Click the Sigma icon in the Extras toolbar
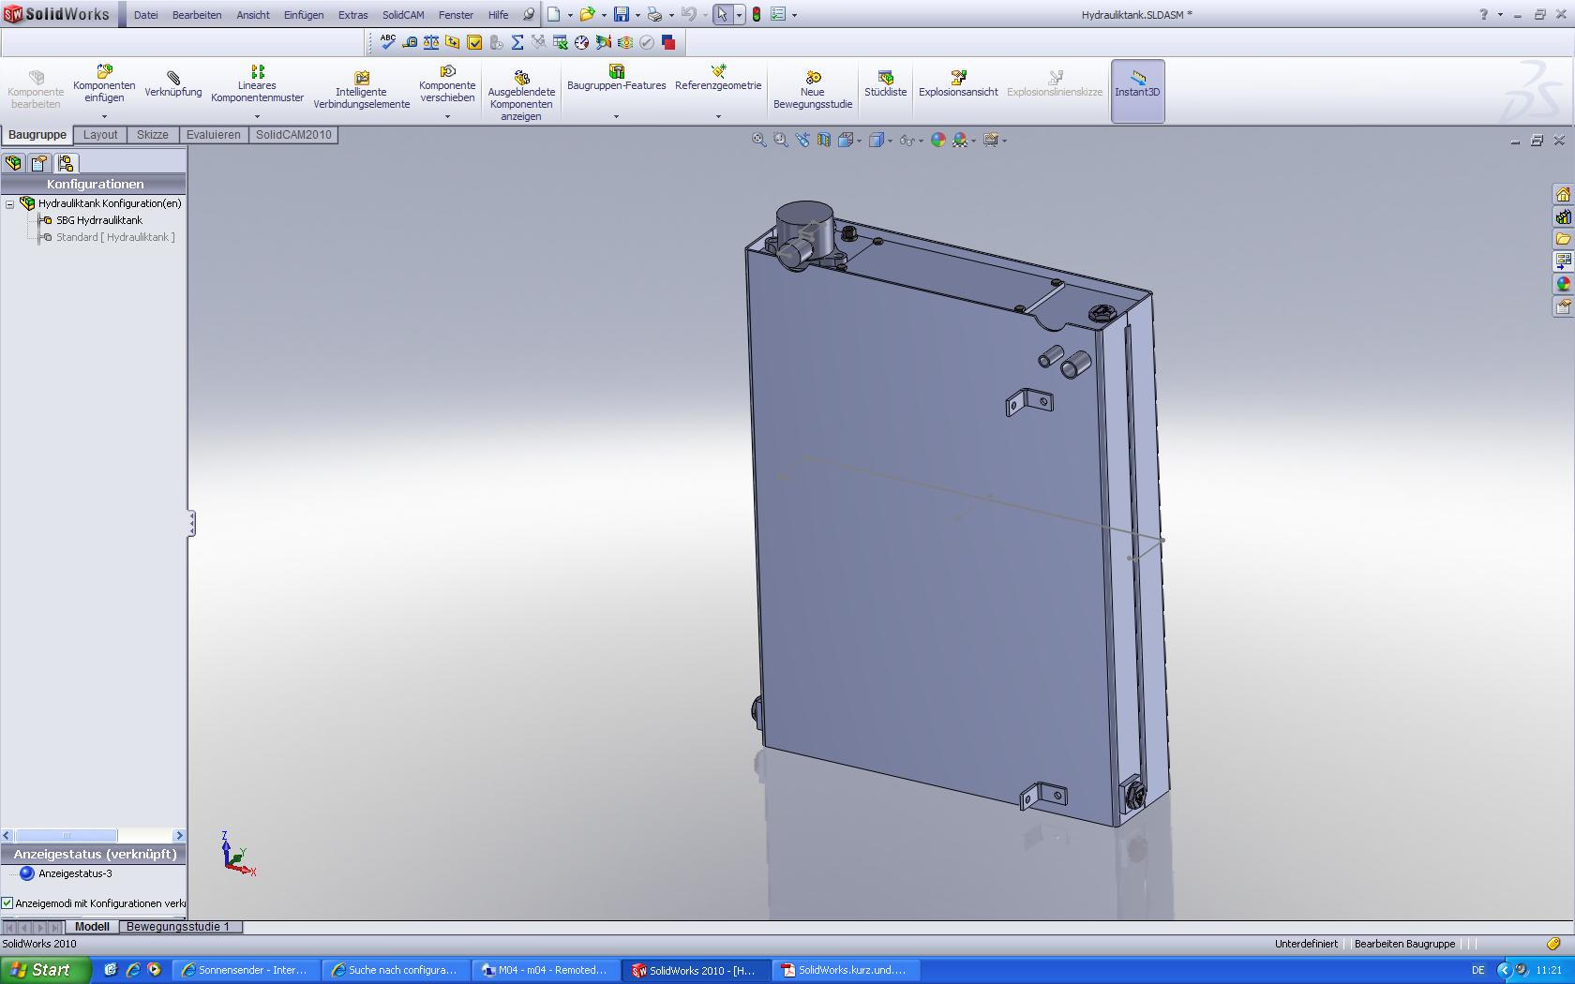This screenshot has width=1575, height=984. [517, 42]
